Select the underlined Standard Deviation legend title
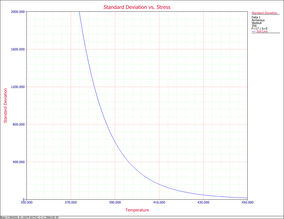The width and height of the screenshot is (284, 219). coord(264,13)
